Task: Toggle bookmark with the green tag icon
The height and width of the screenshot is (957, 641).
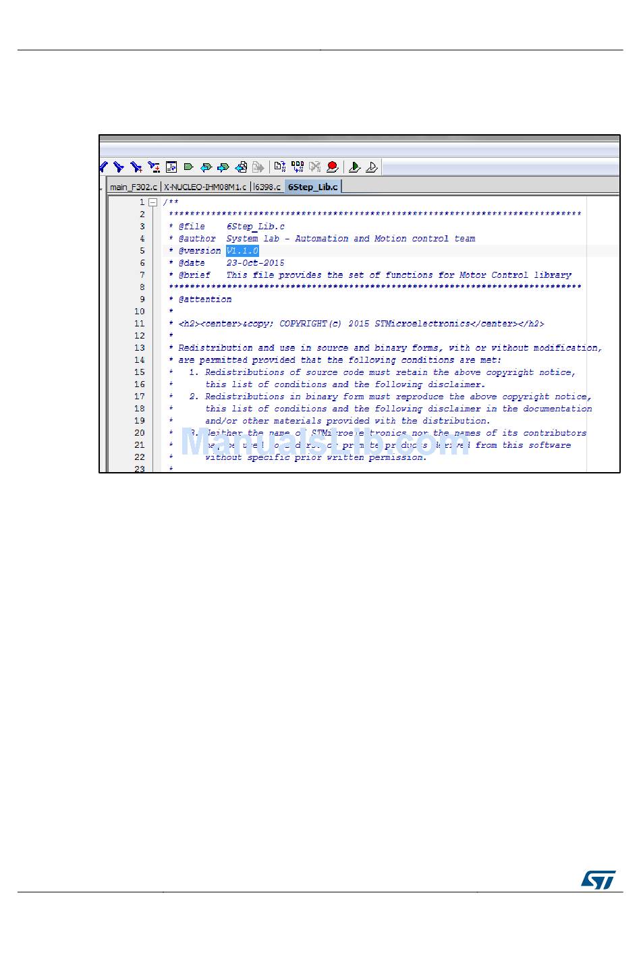Action: click(x=189, y=167)
